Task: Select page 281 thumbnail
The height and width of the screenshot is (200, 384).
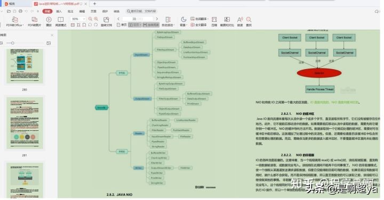Action: coord(25,123)
